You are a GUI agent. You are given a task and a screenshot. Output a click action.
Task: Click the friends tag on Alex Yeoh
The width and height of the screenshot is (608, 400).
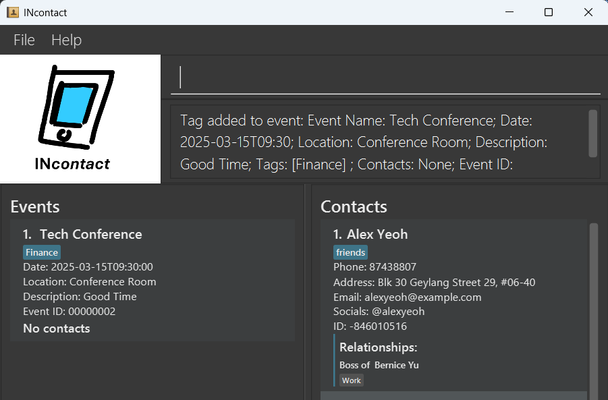351,252
